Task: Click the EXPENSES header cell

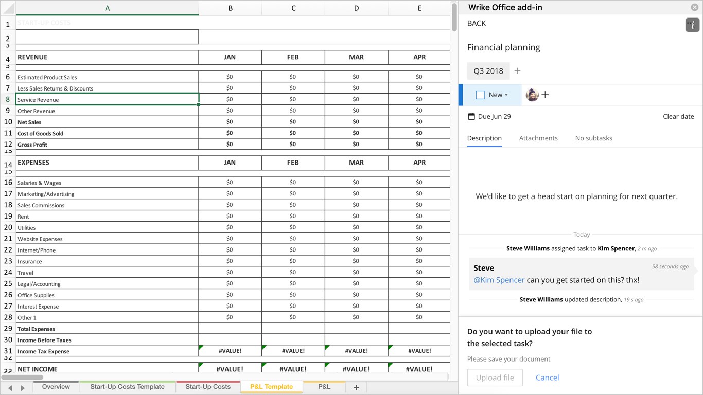Action: click(107, 163)
